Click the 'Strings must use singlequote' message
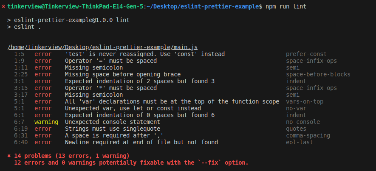The width and height of the screenshot is (376, 171). pyautogui.click(x=113, y=129)
